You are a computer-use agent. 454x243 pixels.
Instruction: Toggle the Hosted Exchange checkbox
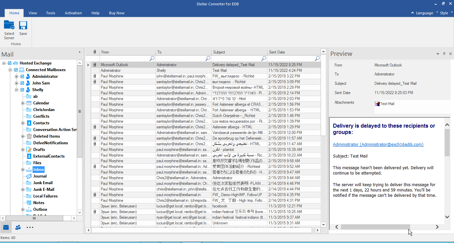click(9, 63)
